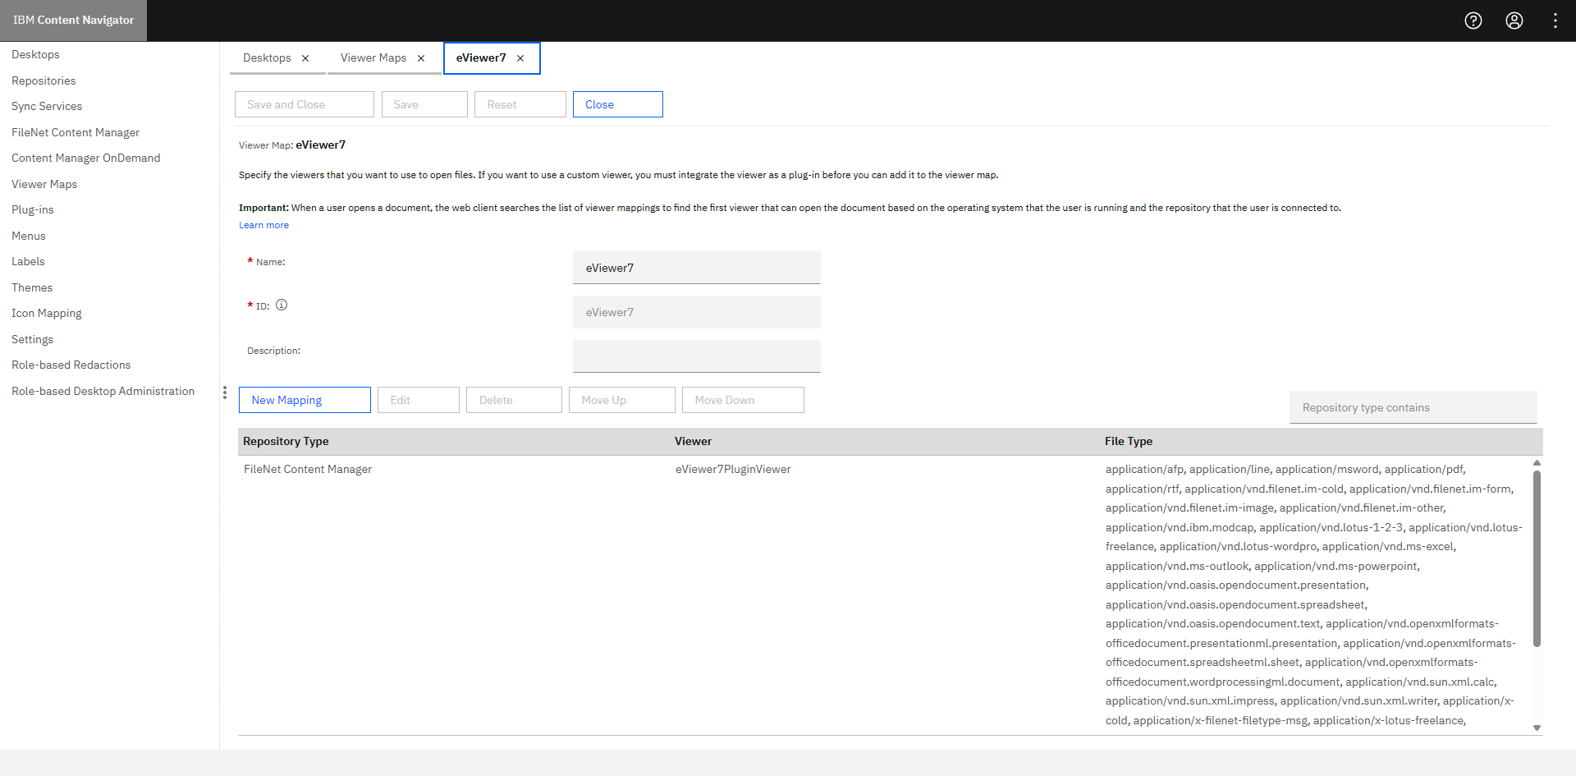The width and height of the screenshot is (1576, 776).
Task: Open the overflow menu at top right
Action: 1555,21
